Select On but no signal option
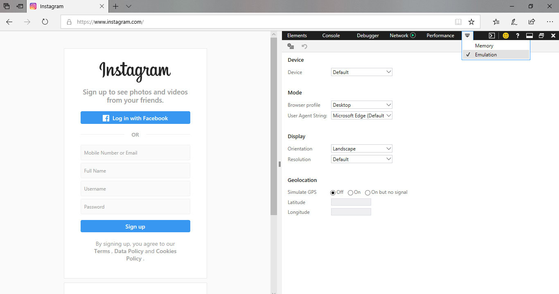 pyautogui.click(x=367, y=193)
